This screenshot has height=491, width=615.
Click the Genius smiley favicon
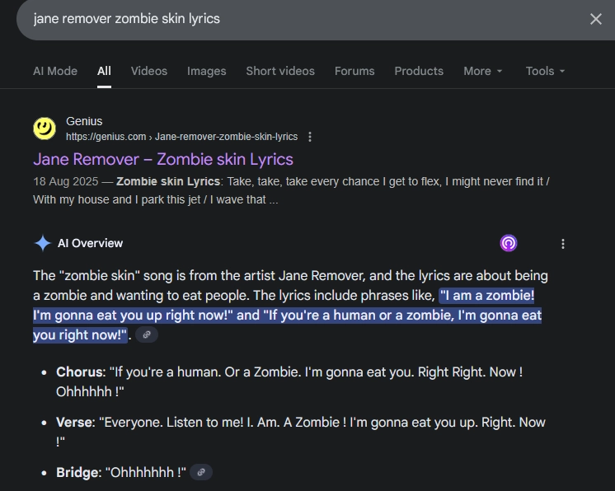[45, 129]
